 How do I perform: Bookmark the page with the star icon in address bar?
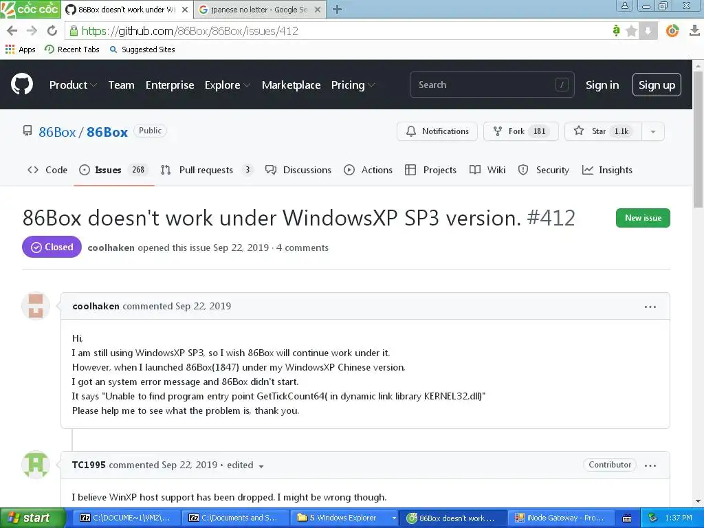pos(631,31)
